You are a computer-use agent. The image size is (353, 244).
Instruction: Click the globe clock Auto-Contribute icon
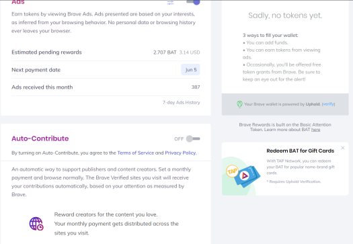[36, 224]
